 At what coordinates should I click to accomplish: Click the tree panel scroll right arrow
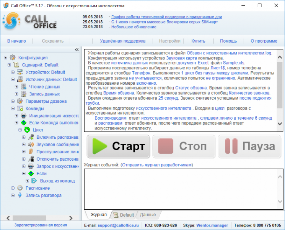[x=71, y=218]
